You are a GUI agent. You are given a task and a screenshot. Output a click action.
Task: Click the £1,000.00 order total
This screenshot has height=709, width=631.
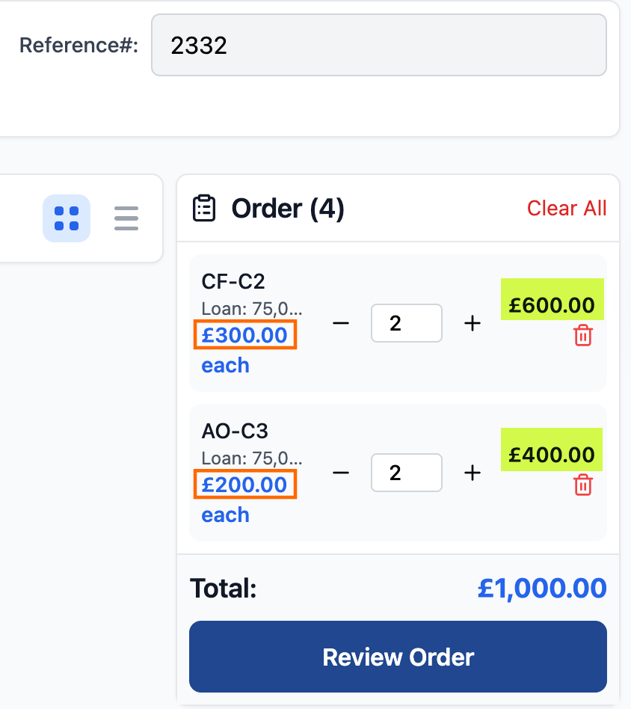pyautogui.click(x=541, y=589)
